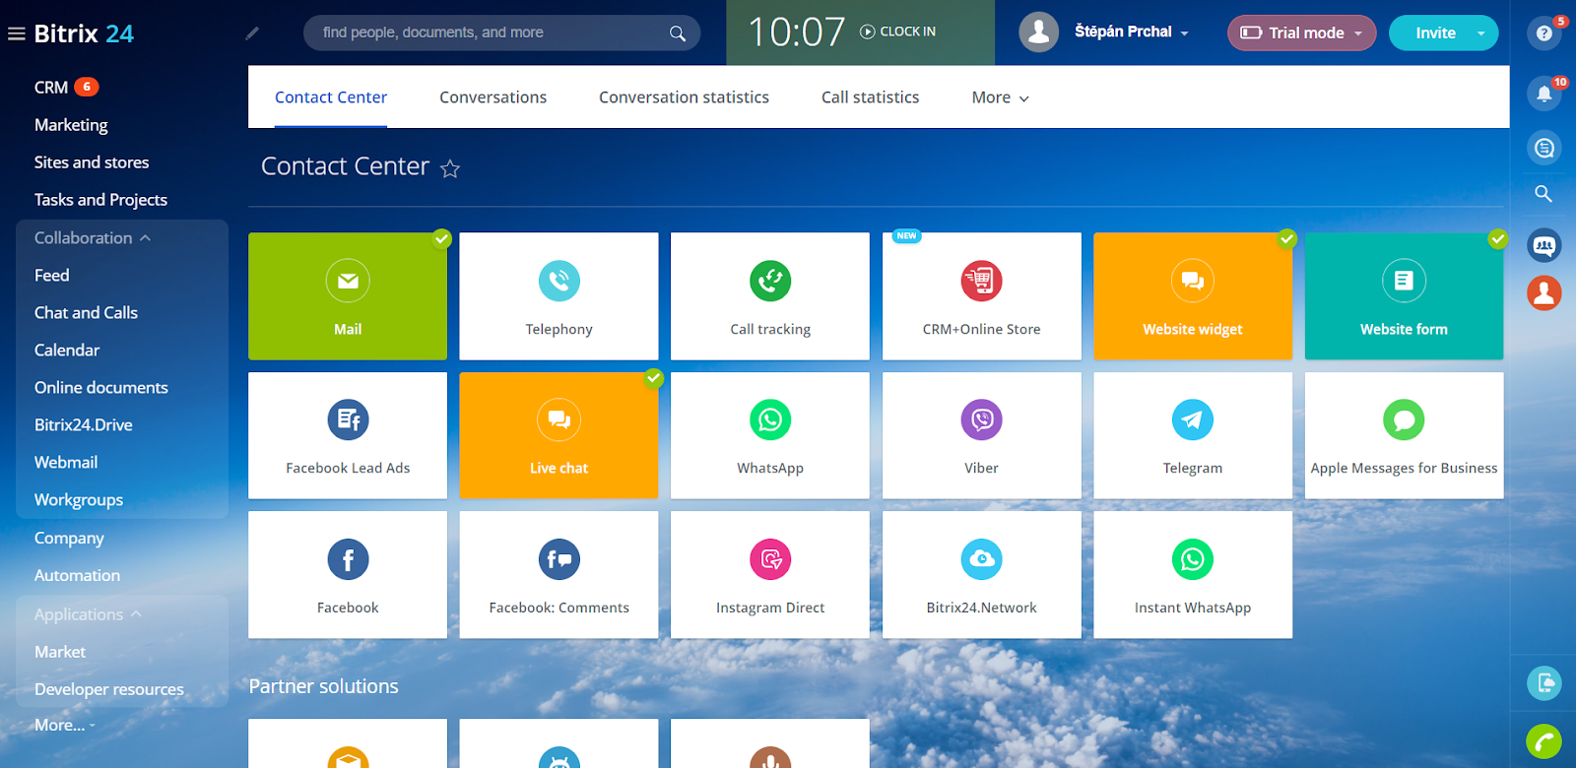Screen dimensions: 1576x768
Task: Open Apple Messages for Business tile
Action: (1404, 435)
